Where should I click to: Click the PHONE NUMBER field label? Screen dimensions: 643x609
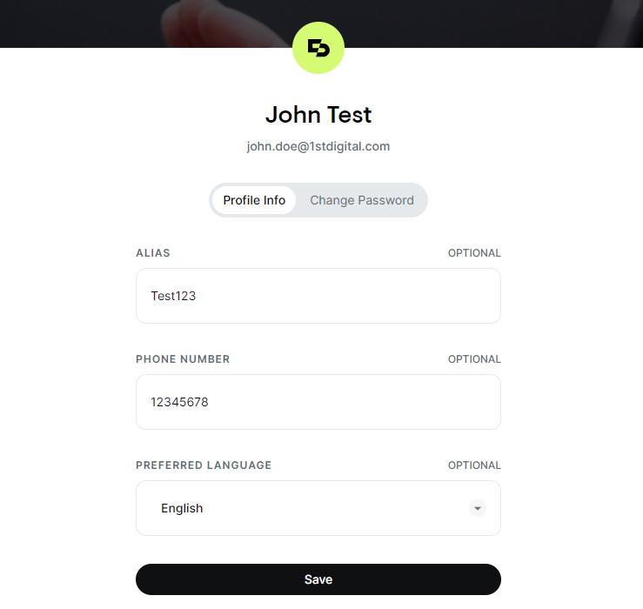tap(183, 359)
